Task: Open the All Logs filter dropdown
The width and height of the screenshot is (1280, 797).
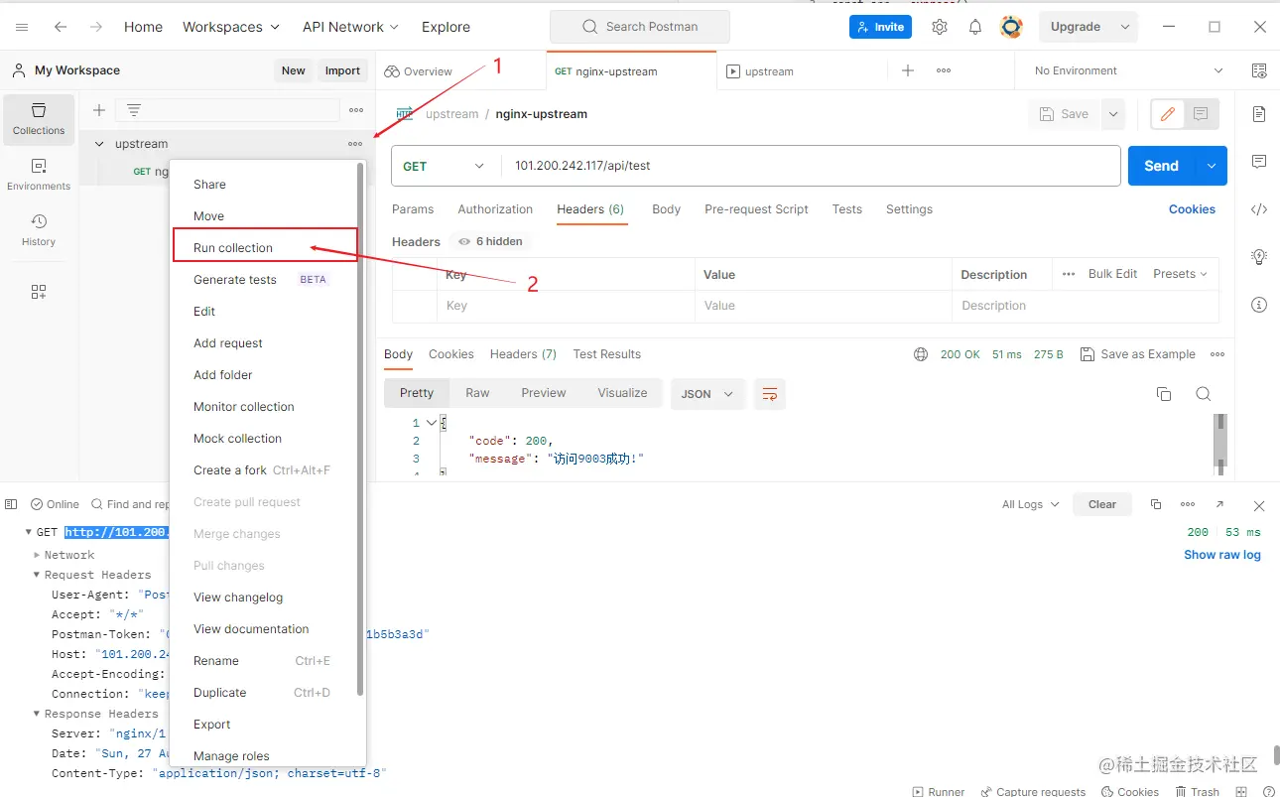Action: coord(1031,504)
